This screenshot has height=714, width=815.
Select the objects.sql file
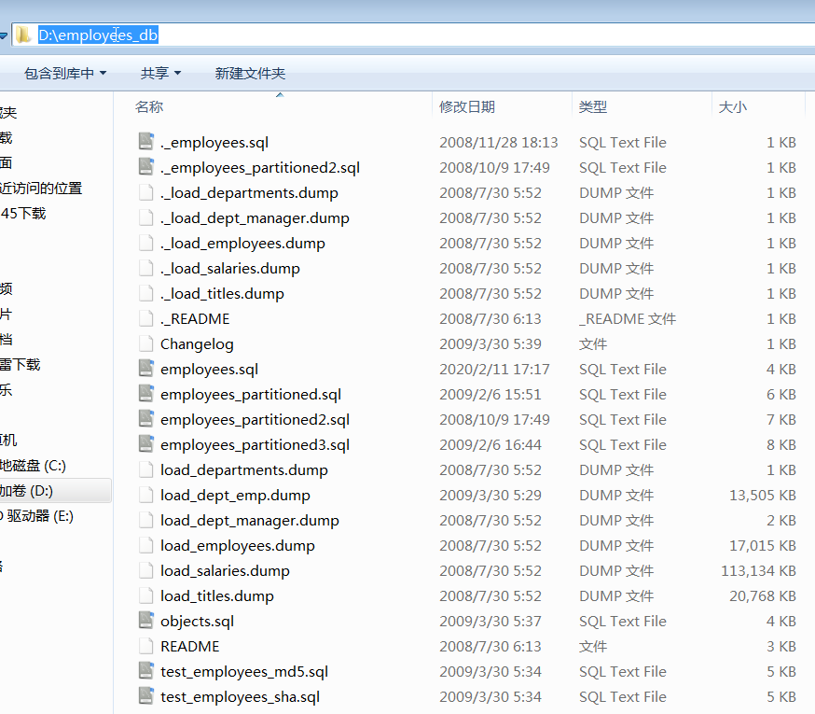point(197,621)
